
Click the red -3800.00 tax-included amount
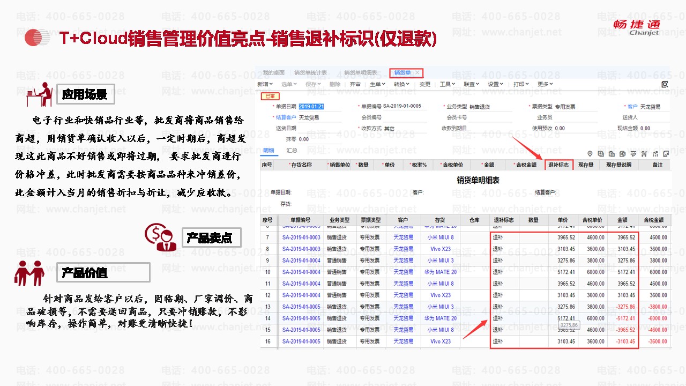click(x=658, y=307)
